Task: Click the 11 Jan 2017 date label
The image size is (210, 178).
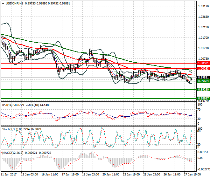Action: (x=9, y=175)
